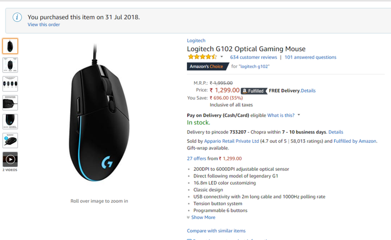
Task: Open 101 answered questions link
Action: tap(311, 57)
